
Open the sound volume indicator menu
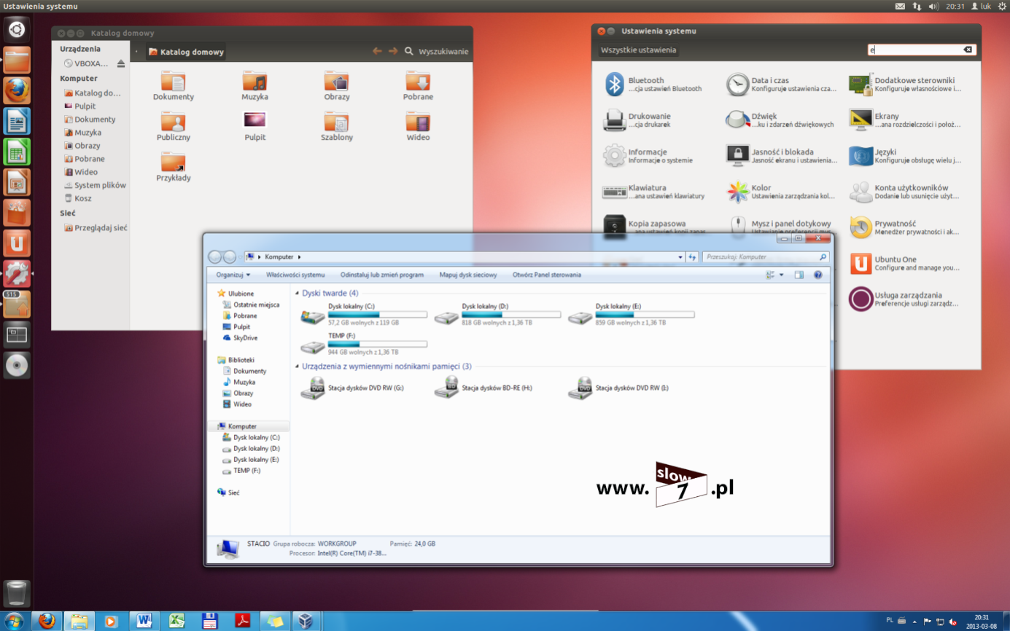[x=934, y=6]
